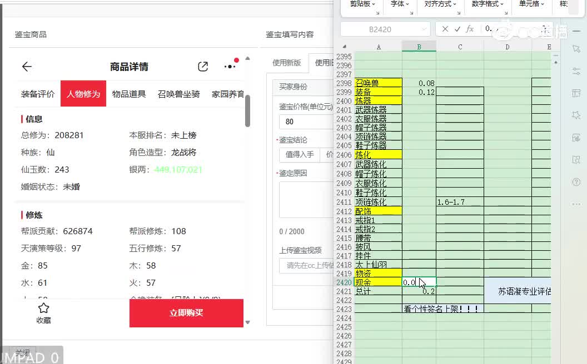The image size is (587, 364).
Task: Open the three-dot overflow in the right sidebar
Action: coord(576,204)
